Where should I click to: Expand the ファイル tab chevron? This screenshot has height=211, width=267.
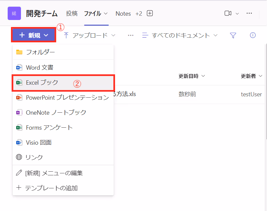tap(106, 13)
